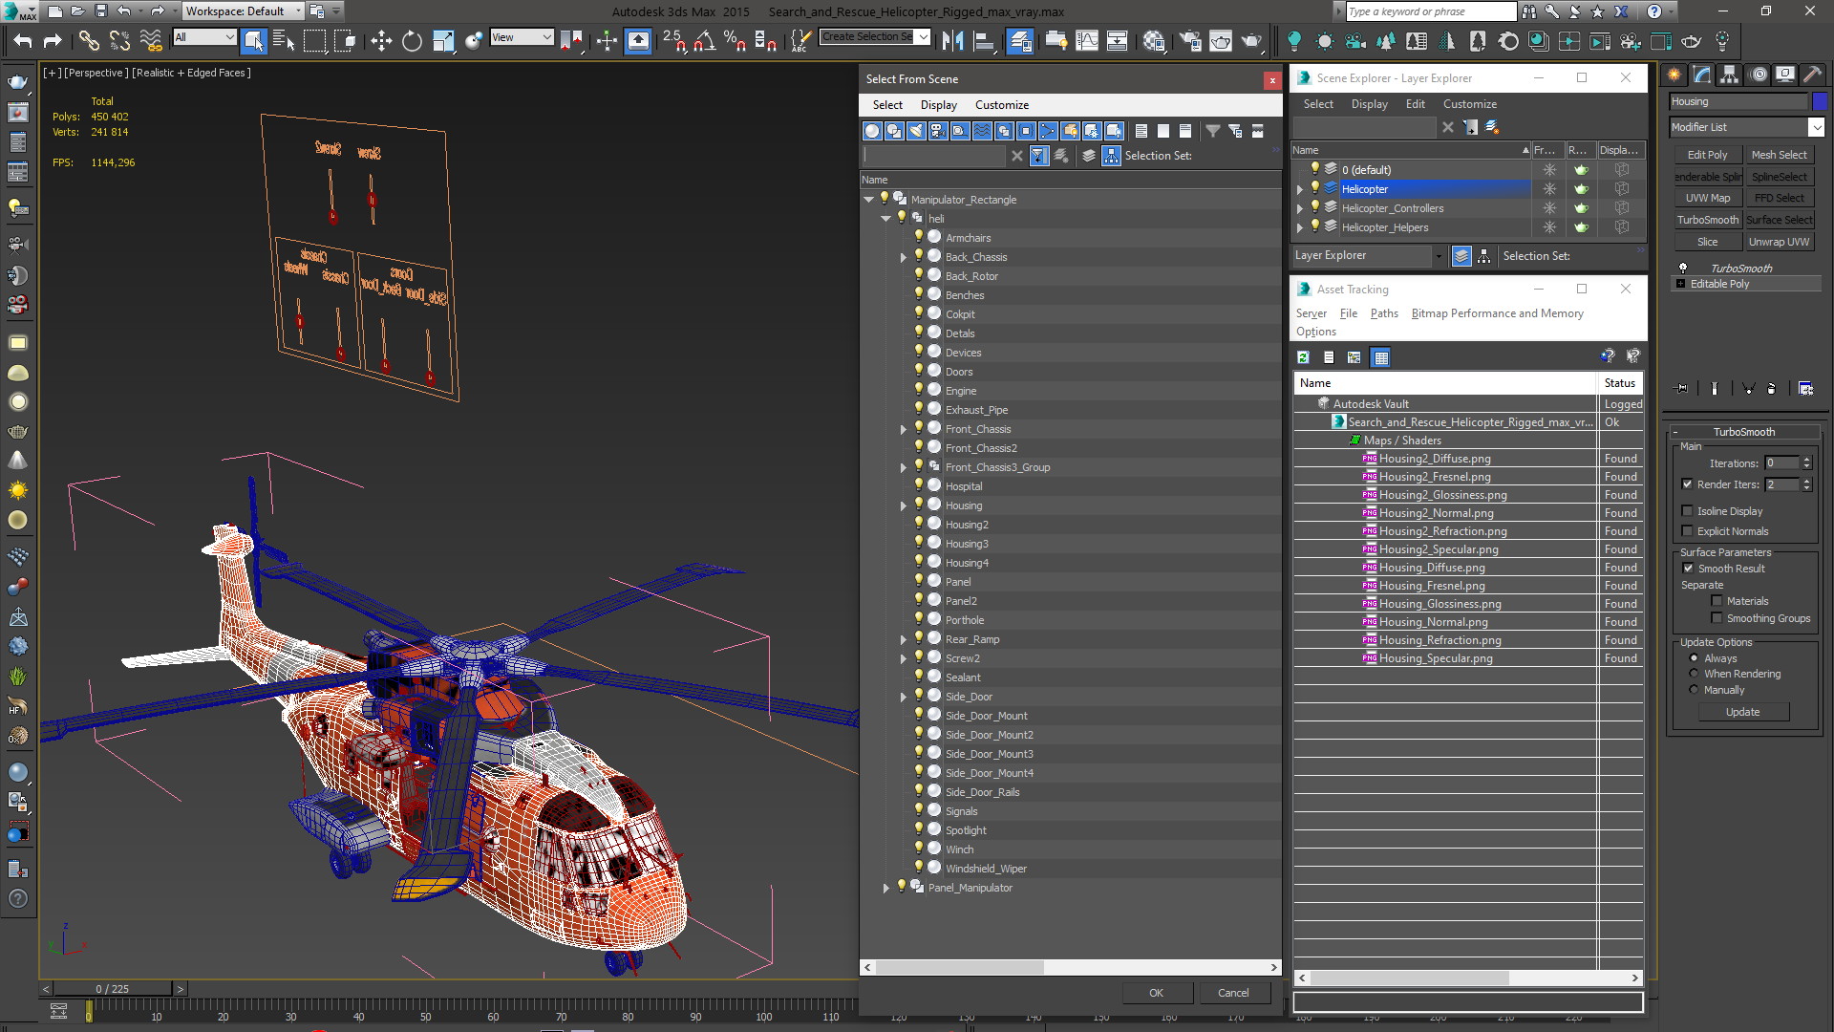Click the Spotlight item in scene list
This screenshot has width=1834, height=1032.
[966, 830]
